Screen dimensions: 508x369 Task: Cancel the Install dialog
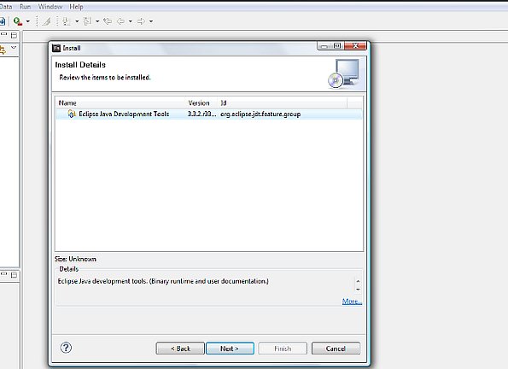(336, 348)
